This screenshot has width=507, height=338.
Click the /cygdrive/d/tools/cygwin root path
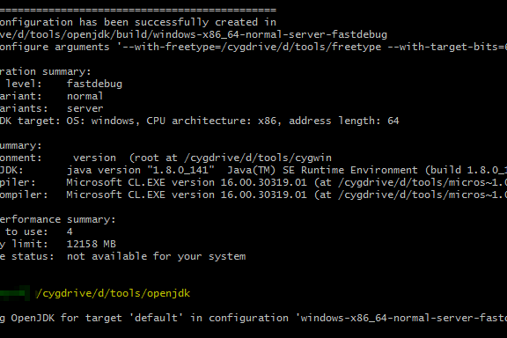pos(258,158)
